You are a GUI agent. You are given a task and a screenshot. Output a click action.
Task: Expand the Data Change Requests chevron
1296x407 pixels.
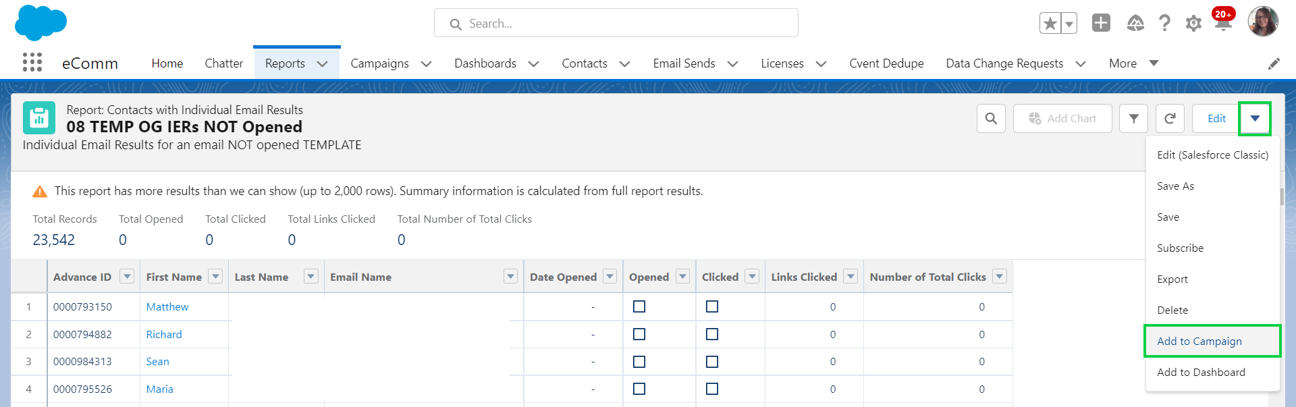pyautogui.click(x=1080, y=64)
